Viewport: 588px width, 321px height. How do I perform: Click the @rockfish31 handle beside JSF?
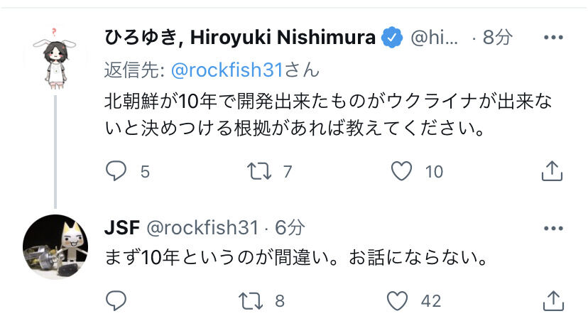[x=202, y=228]
